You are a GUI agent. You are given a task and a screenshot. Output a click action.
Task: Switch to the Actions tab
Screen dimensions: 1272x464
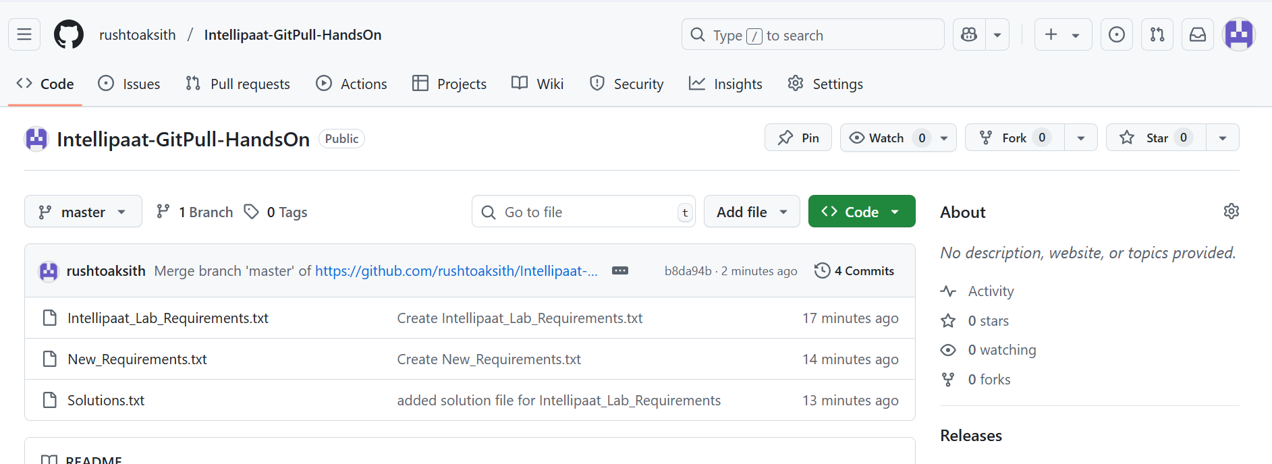(352, 84)
